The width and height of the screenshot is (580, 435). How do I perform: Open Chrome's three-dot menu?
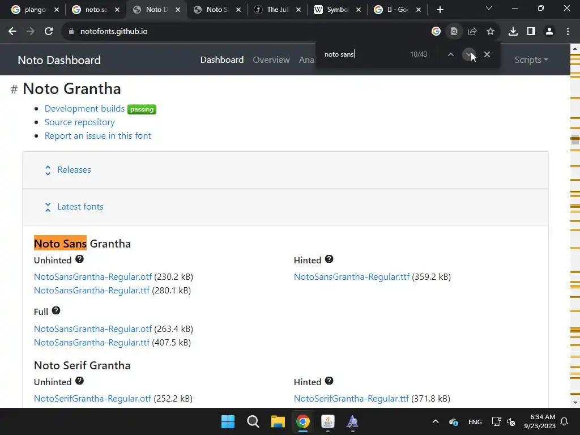[568, 32]
